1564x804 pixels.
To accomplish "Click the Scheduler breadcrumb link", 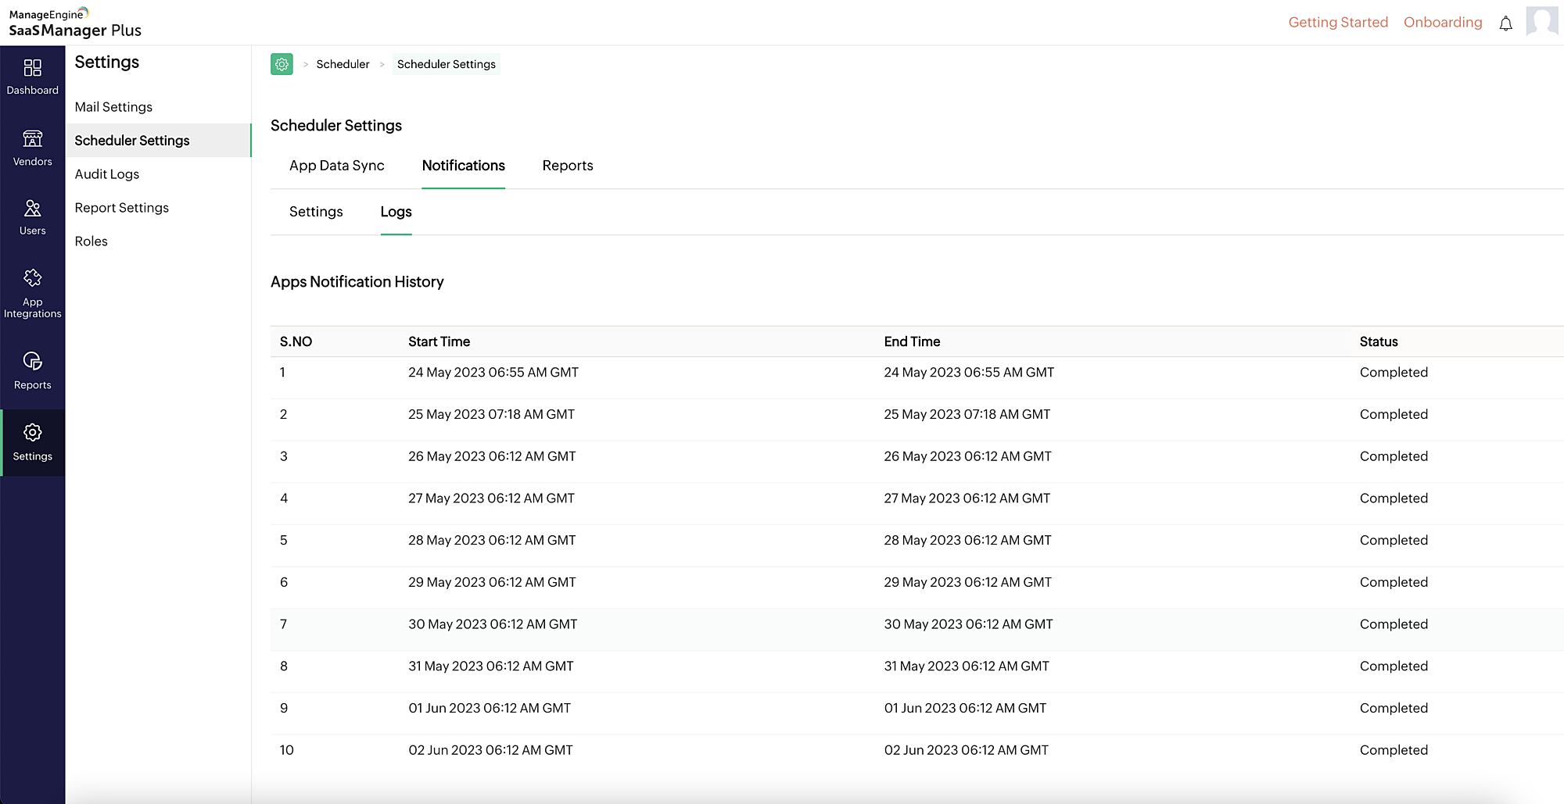I will pyautogui.click(x=343, y=64).
